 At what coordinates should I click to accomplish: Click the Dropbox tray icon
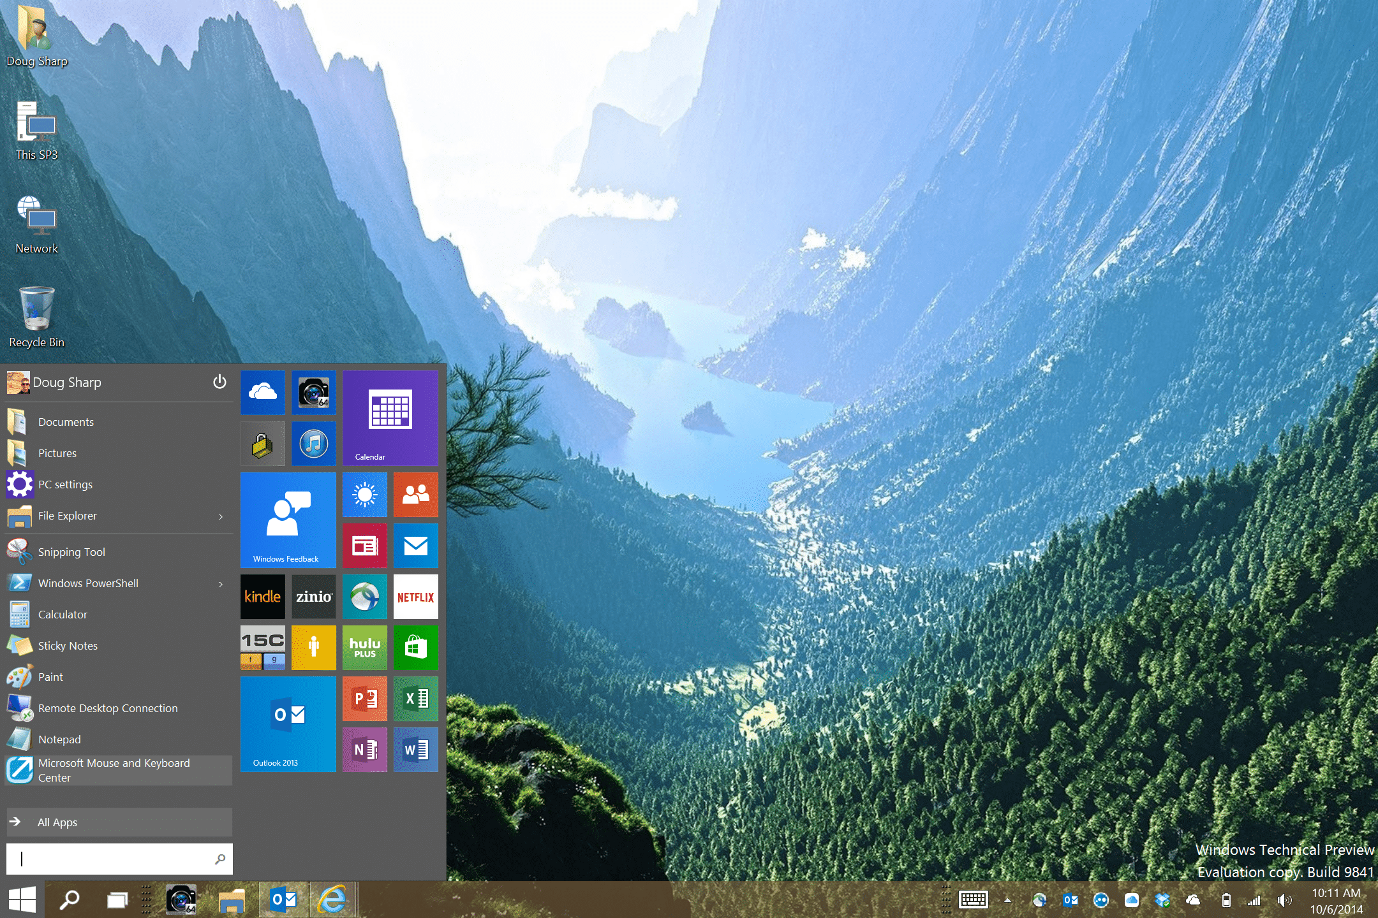click(x=1162, y=900)
